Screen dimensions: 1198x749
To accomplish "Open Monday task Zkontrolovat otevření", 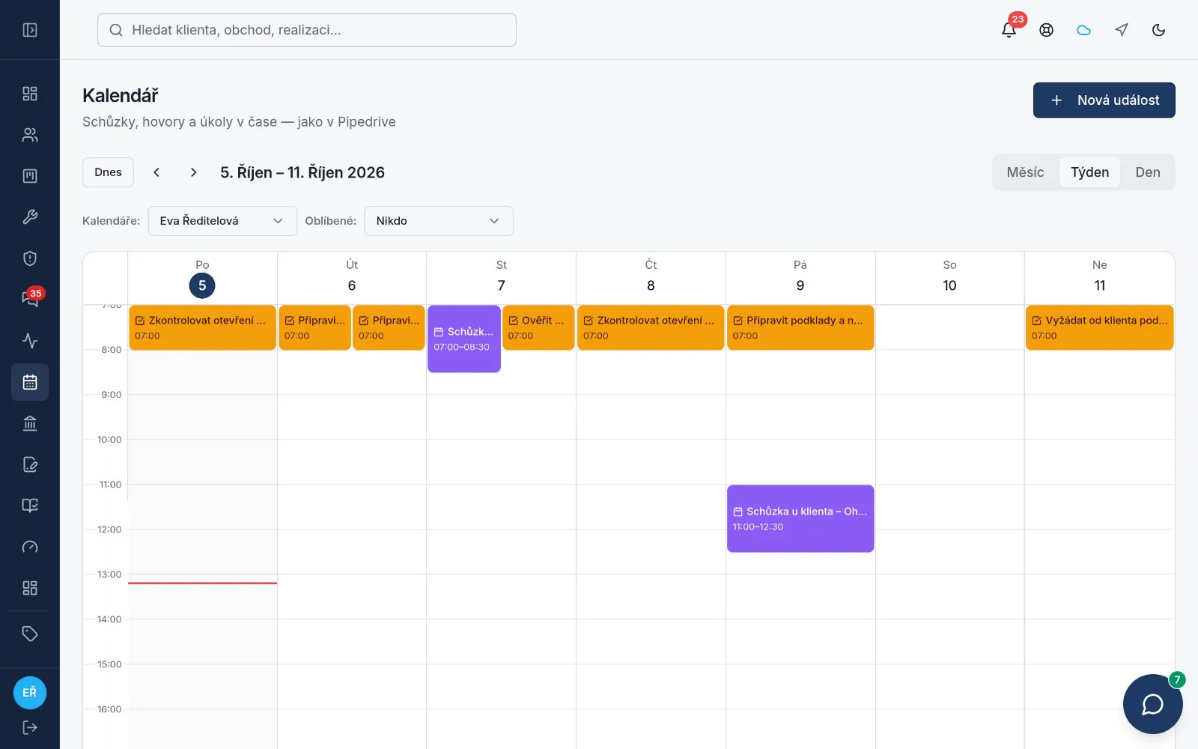I will click(202, 327).
